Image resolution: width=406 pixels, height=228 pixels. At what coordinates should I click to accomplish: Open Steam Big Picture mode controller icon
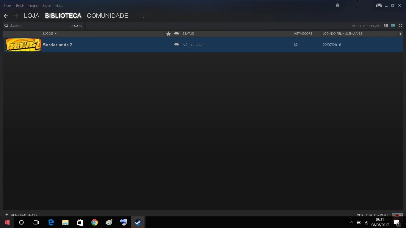pos(379,5)
